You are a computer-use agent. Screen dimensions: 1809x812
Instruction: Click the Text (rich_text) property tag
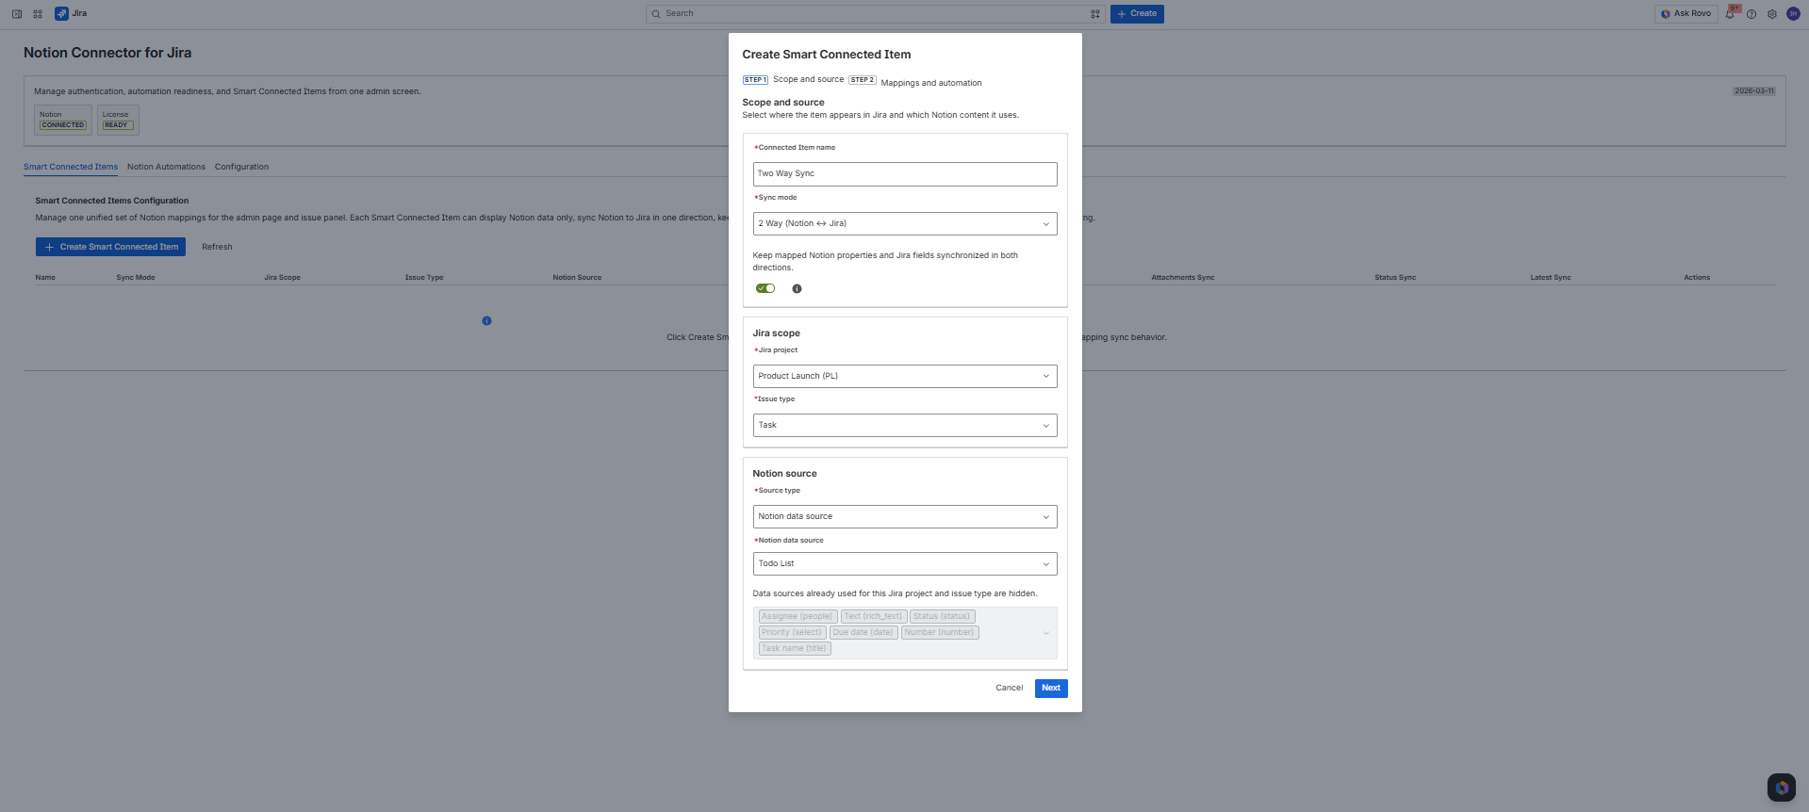tap(873, 617)
